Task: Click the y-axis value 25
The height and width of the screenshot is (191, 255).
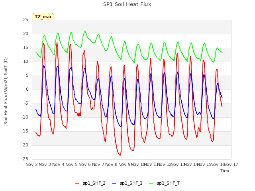Action: coord(25,20)
